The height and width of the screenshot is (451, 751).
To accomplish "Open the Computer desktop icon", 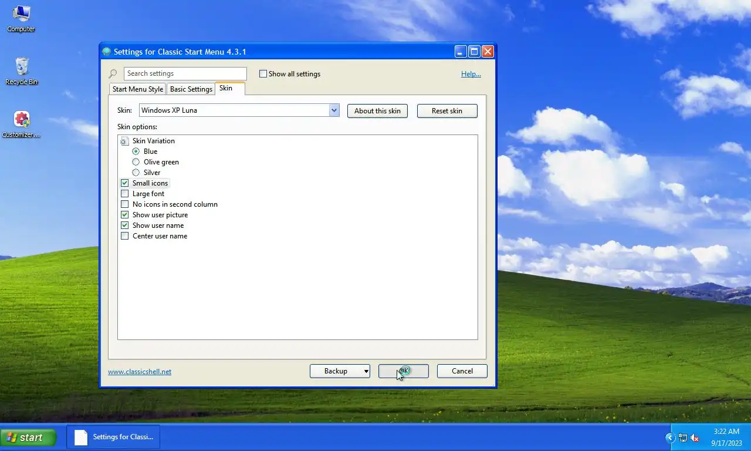I will [21, 19].
